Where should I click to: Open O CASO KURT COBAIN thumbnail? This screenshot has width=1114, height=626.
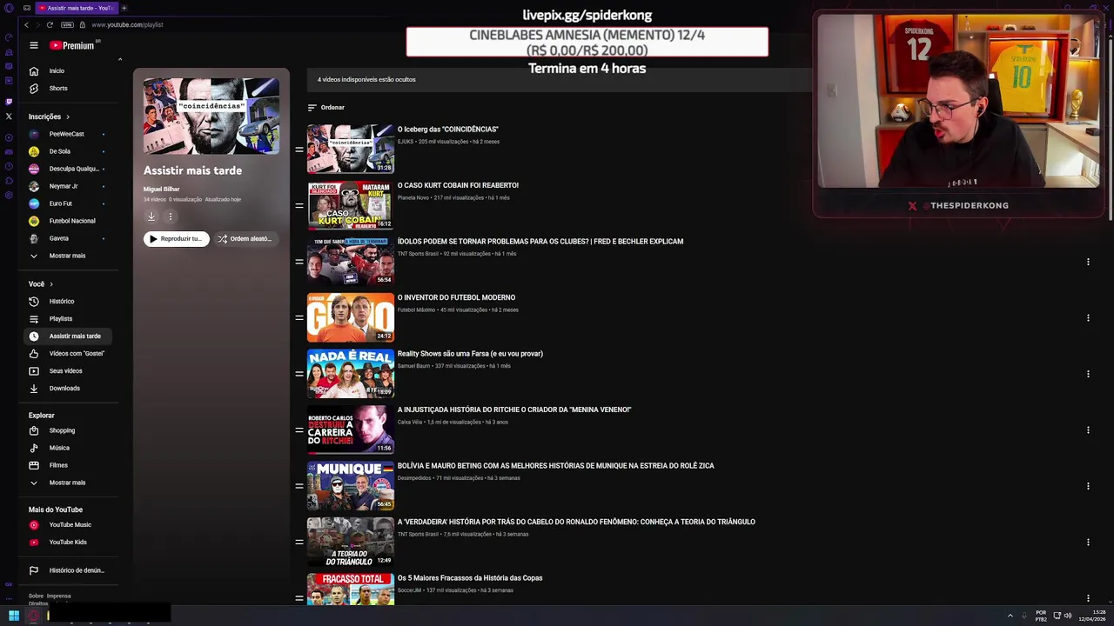tap(350, 205)
